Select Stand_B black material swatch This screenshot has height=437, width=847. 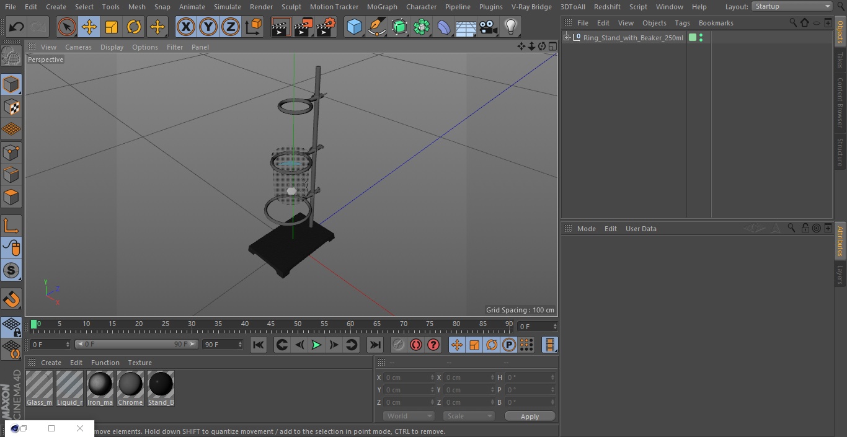(161, 389)
